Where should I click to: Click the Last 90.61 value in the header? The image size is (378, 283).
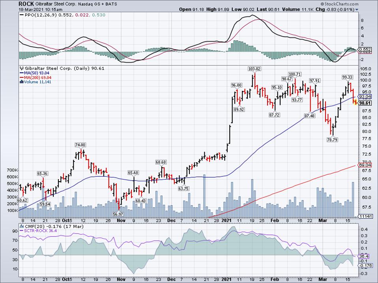coord(268,9)
